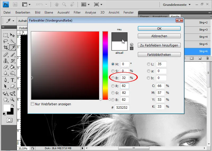The image size is (212, 151).
Task: Select the Crop tool
Action: [5, 48]
